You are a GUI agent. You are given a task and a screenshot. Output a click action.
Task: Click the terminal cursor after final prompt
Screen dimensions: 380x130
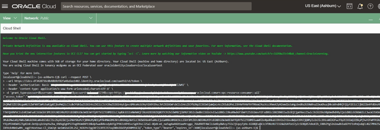[x=260, y=128]
